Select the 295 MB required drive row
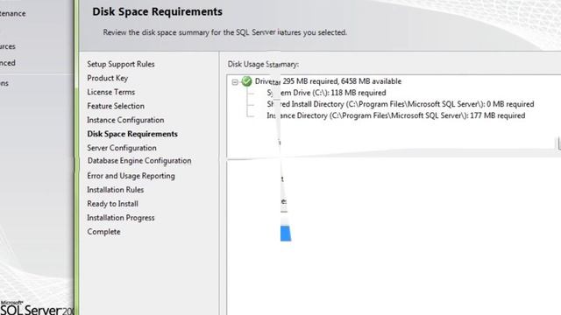561x315 pixels. (328, 81)
